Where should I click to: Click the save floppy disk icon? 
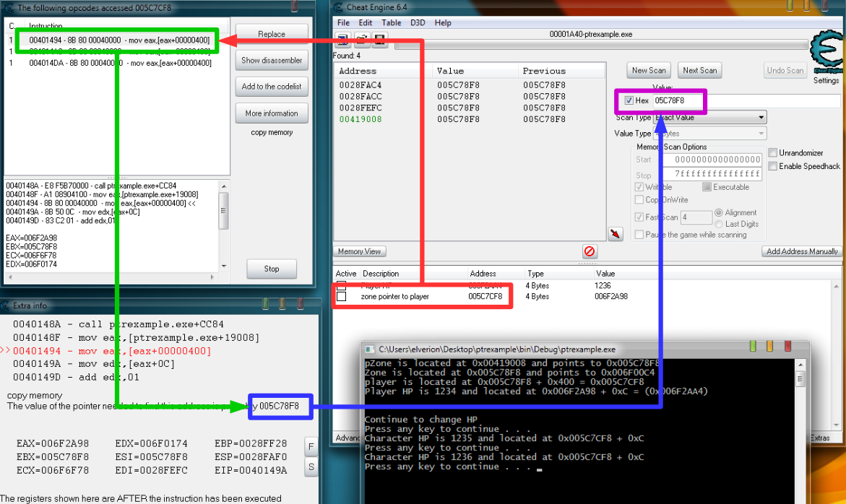point(379,40)
